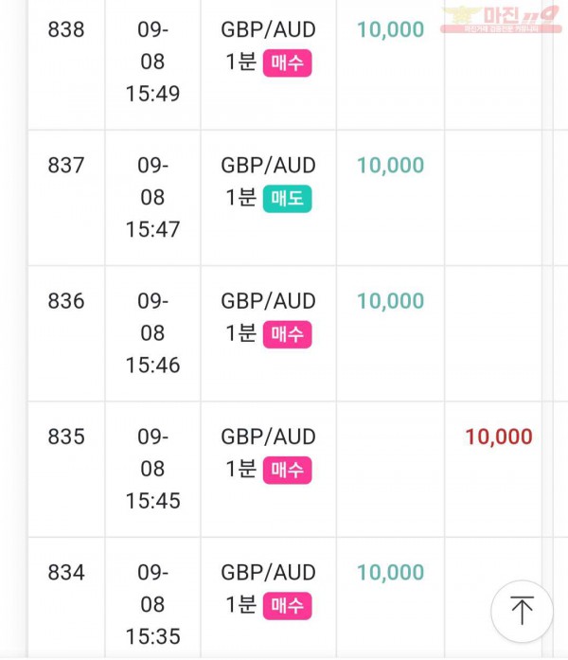
Task: Click the 15:46 timestamp cell
Action: [x=152, y=333]
